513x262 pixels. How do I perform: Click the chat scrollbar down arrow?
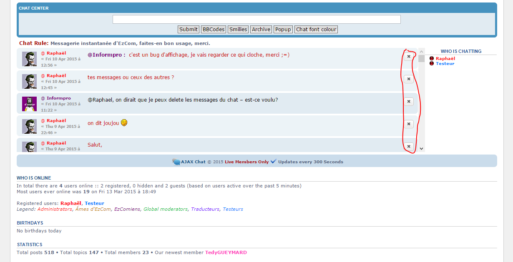pos(422,148)
